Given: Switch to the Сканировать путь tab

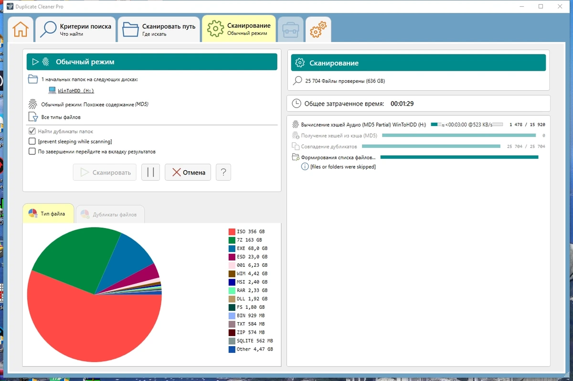Looking at the screenshot, I should pyautogui.click(x=159, y=30).
